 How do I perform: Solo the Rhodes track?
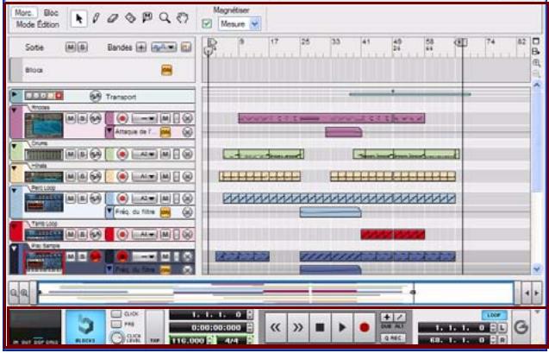pyautogui.click(x=82, y=118)
